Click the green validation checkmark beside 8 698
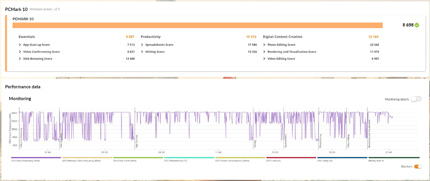 pyautogui.click(x=417, y=25)
